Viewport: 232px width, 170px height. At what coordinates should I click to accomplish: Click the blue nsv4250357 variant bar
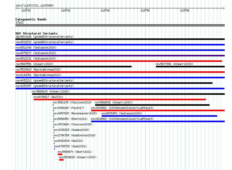point(120,89)
